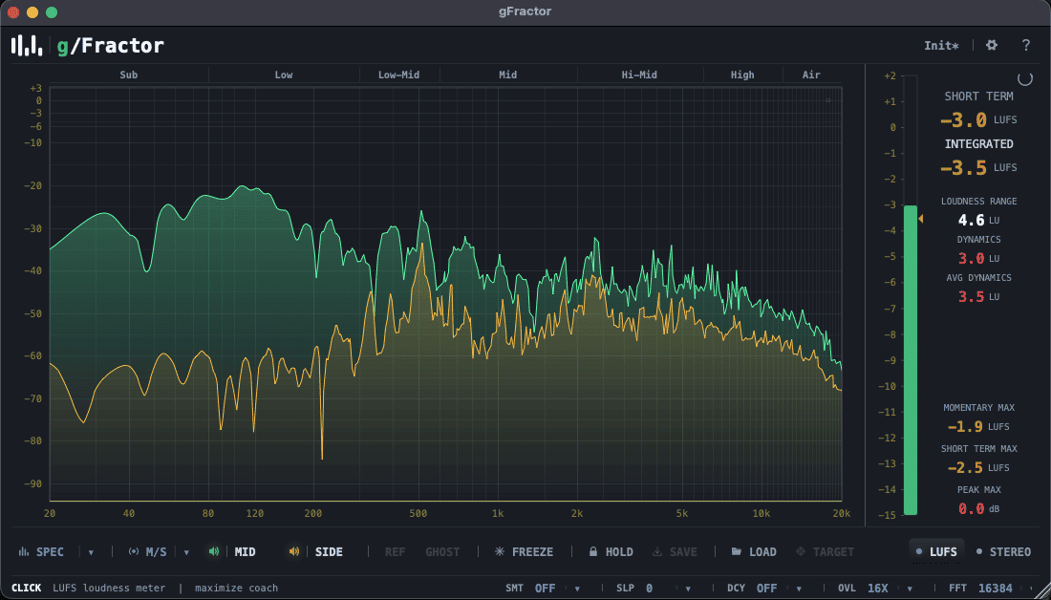The image size is (1051, 600).
Task: Click the REF button
Action: (x=395, y=551)
